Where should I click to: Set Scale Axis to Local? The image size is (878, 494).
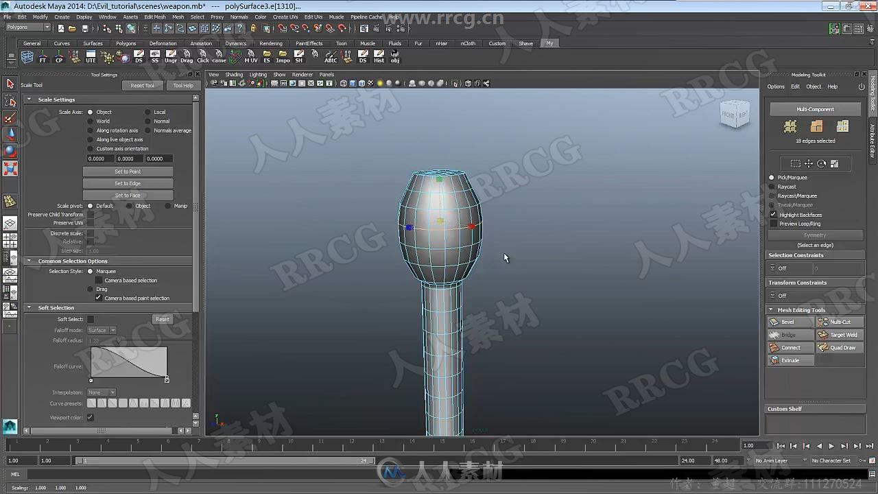pyautogui.click(x=147, y=112)
